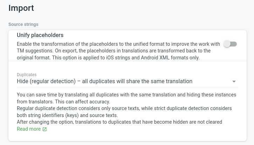Click the 'iOS strings and Android XML' sentence

point(140,58)
